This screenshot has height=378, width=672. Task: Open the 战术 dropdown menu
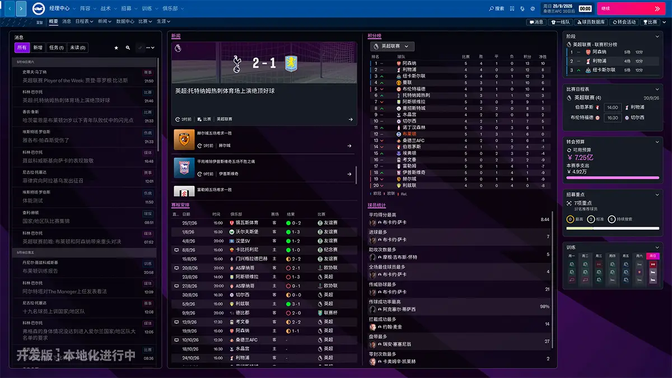(108, 9)
